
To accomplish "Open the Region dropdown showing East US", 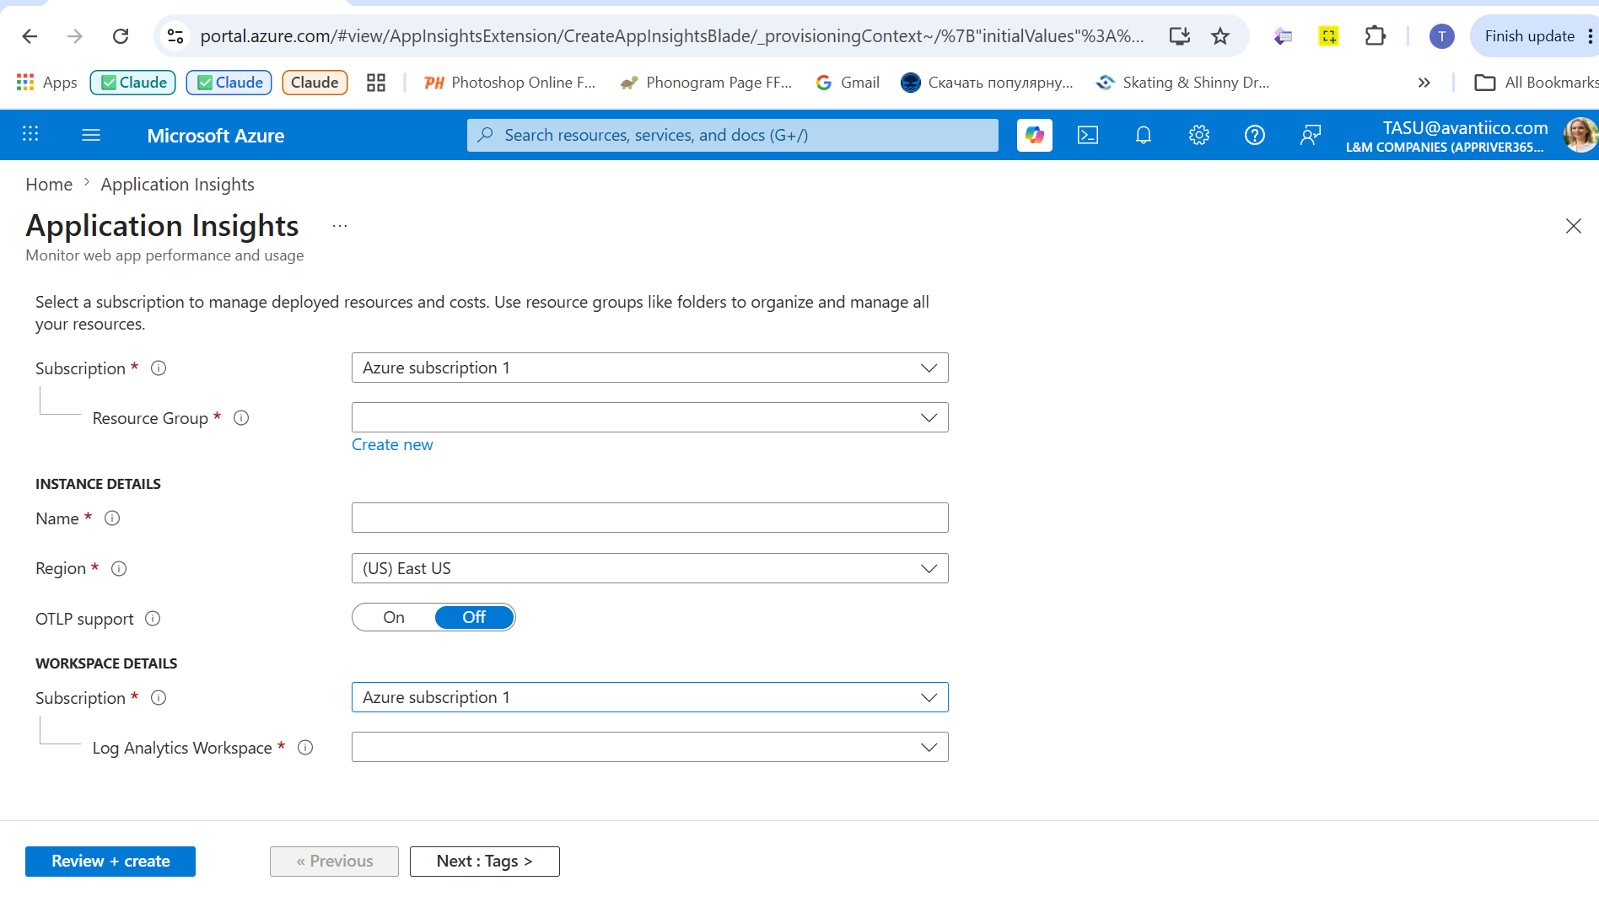I will (649, 568).
